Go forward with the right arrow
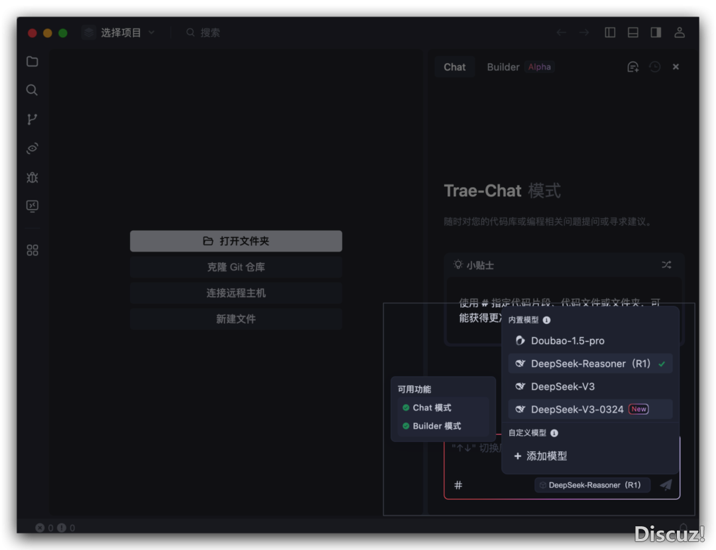Viewport: 716px width, 550px height. pyautogui.click(x=584, y=33)
